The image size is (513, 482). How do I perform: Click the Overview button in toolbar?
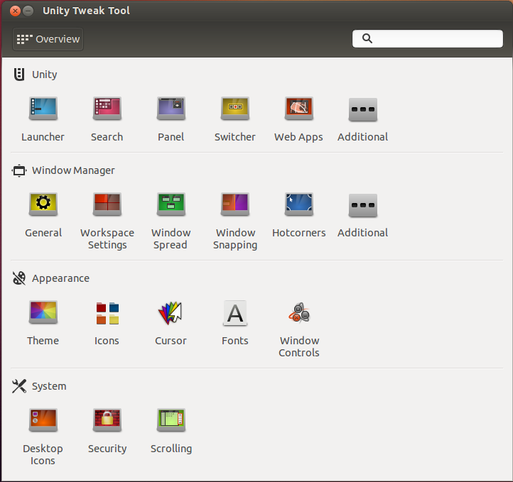[x=48, y=39]
